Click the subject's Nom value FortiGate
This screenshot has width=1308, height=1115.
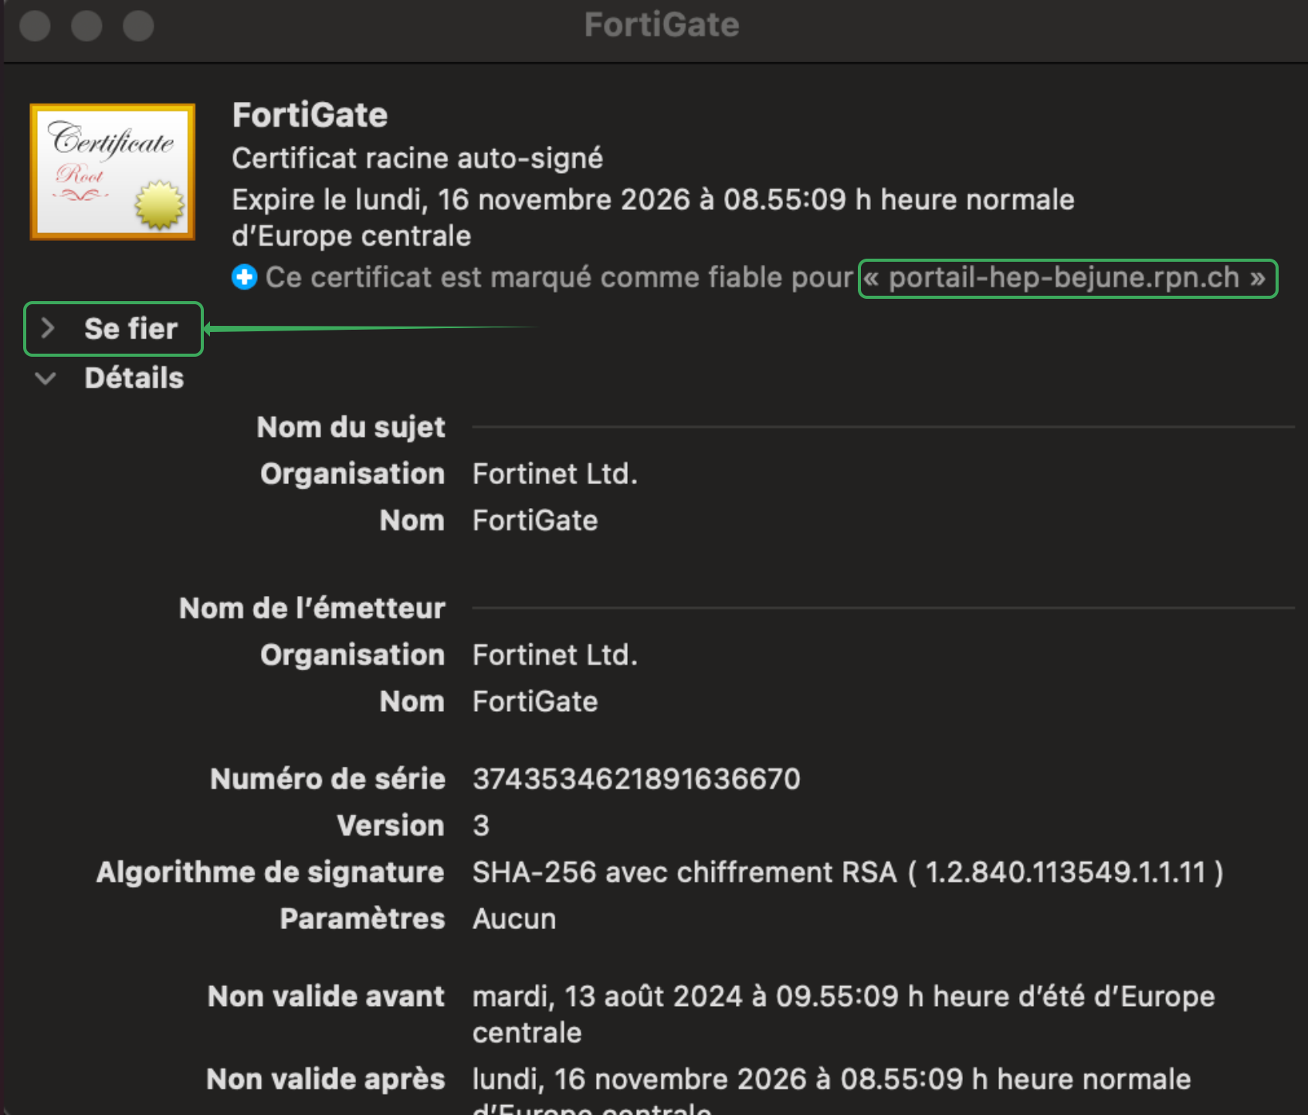(535, 520)
